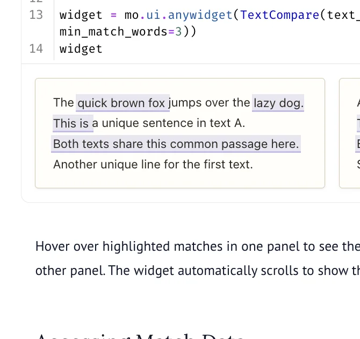Select the "Both texts share this common passage" highlight
360x339 pixels.
(176, 144)
